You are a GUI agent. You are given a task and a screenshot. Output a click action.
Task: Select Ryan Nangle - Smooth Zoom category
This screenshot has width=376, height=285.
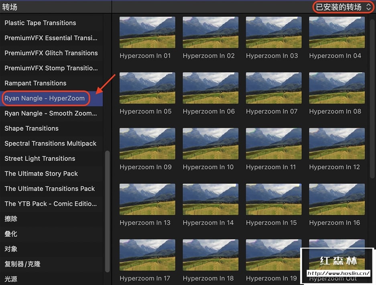click(x=51, y=113)
